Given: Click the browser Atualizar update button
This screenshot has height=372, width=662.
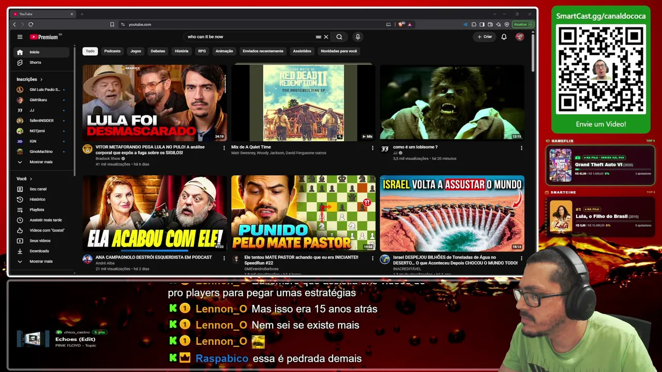Looking at the screenshot, I should click(x=522, y=24).
